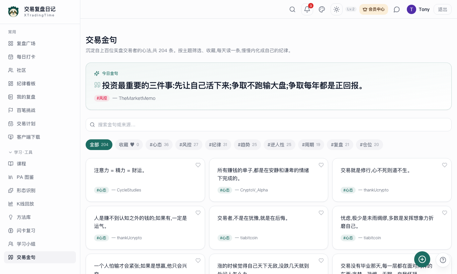Favorite the 交易者,不是在犹豫 quote

point(321,213)
